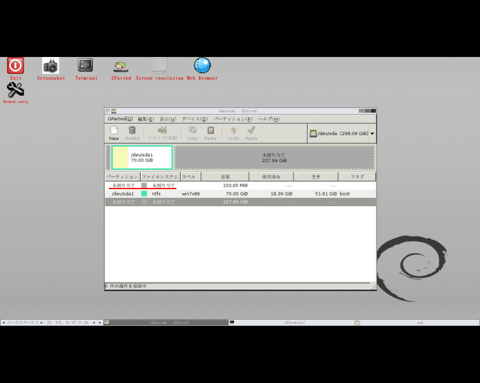Click the win7x86 label cell
The width and height of the screenshot is (480, 383).
(191, 194)
